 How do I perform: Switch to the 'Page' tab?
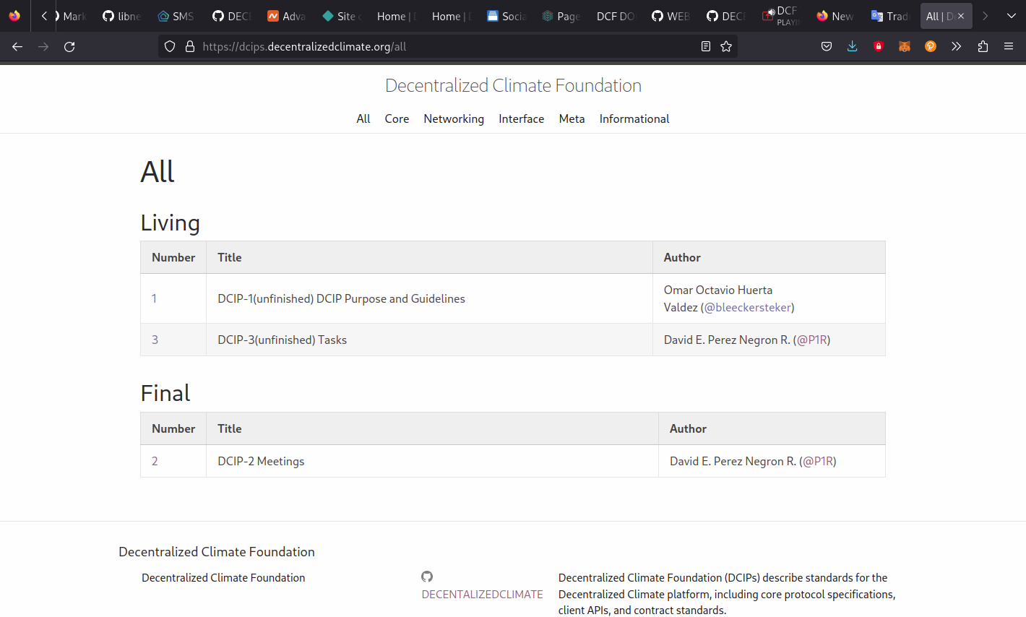point(561,16)
